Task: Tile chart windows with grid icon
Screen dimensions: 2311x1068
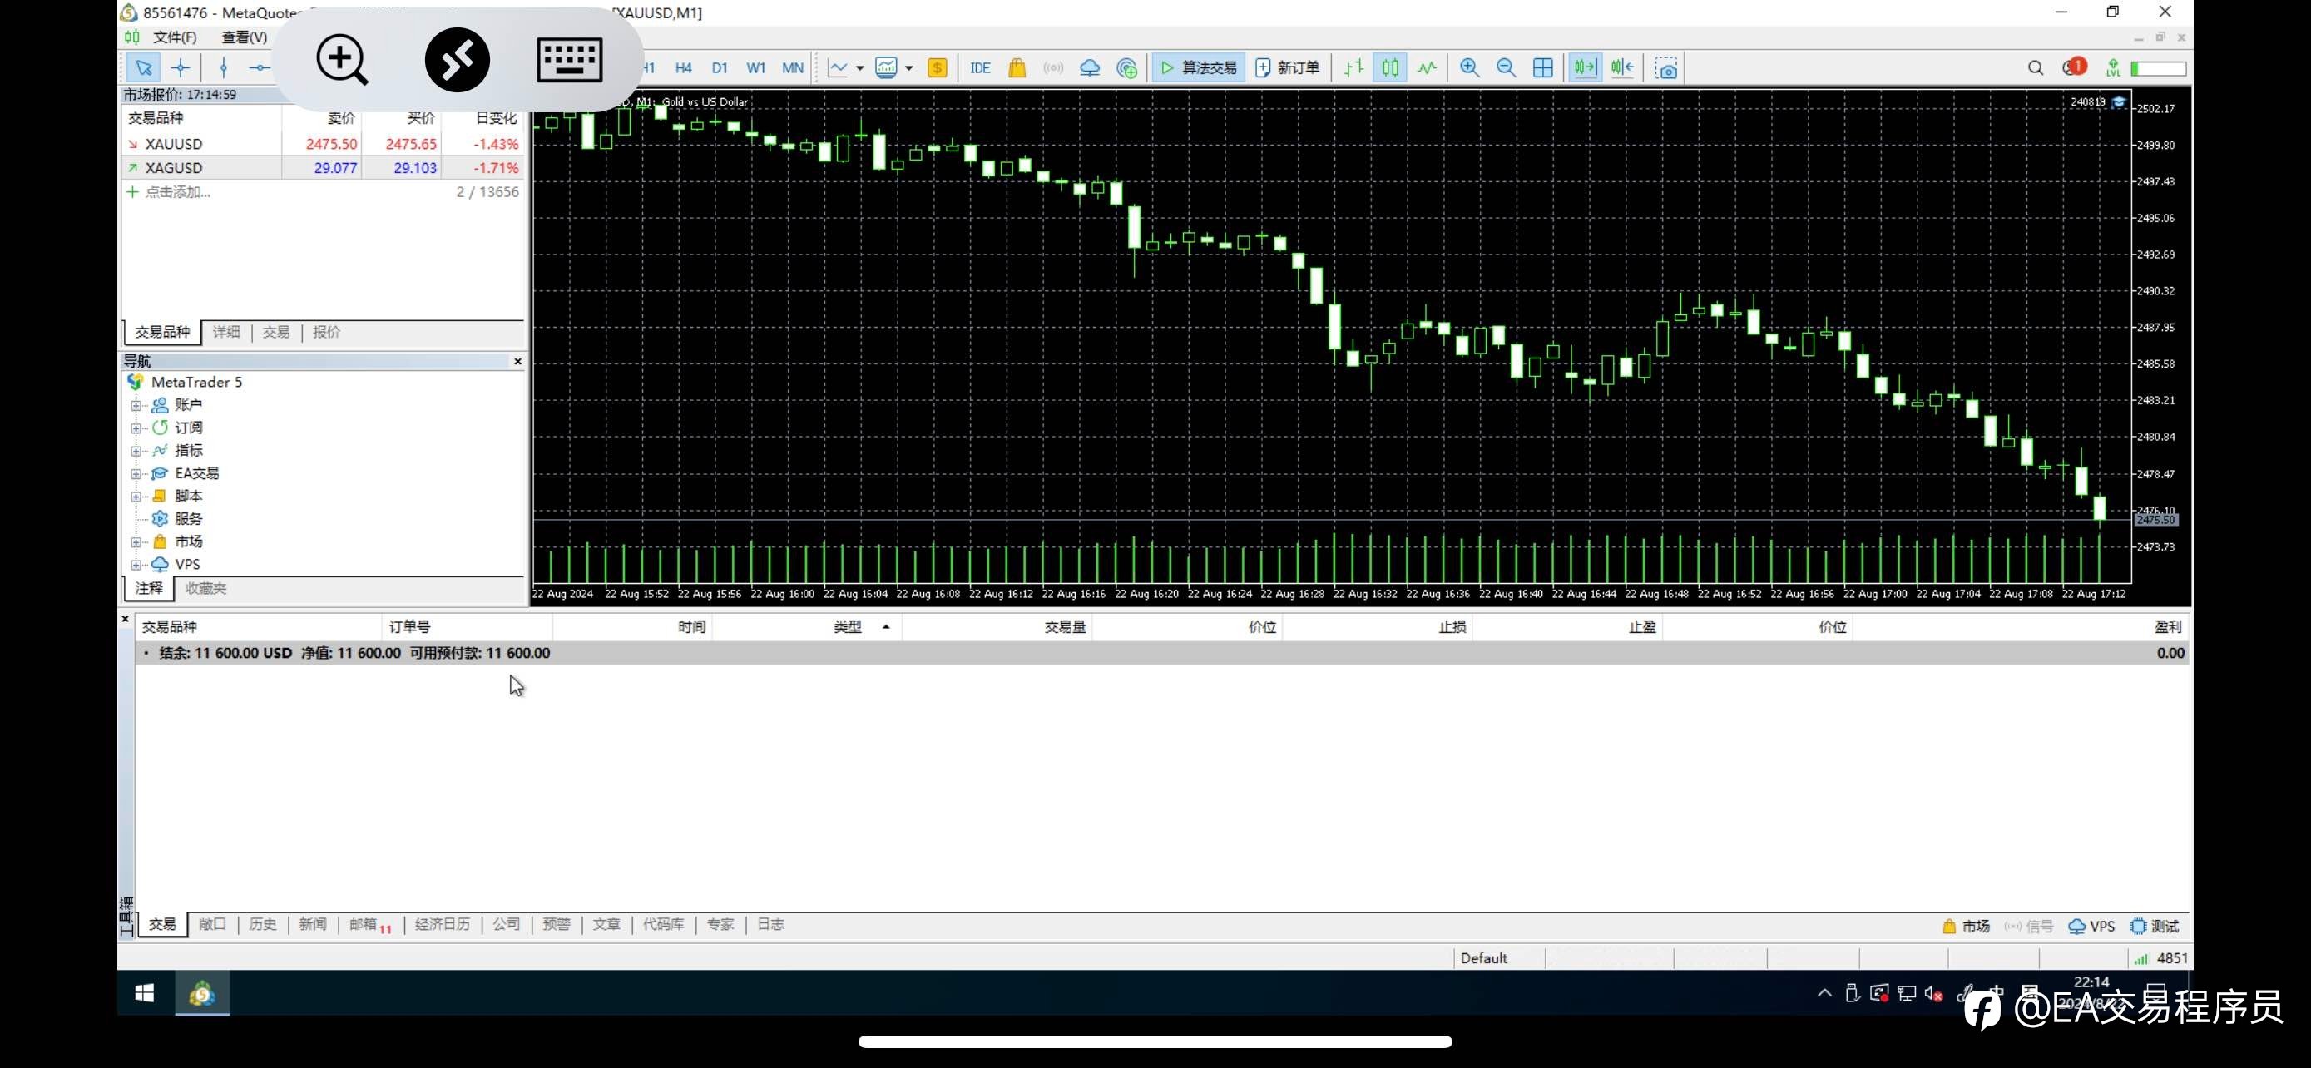Action: pos(1543,67)
